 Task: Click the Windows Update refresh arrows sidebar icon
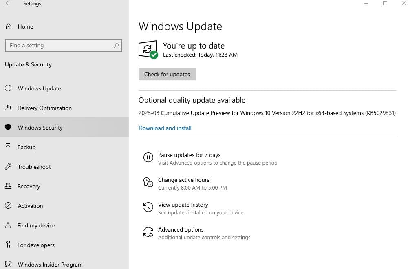[x=8, y=88]
